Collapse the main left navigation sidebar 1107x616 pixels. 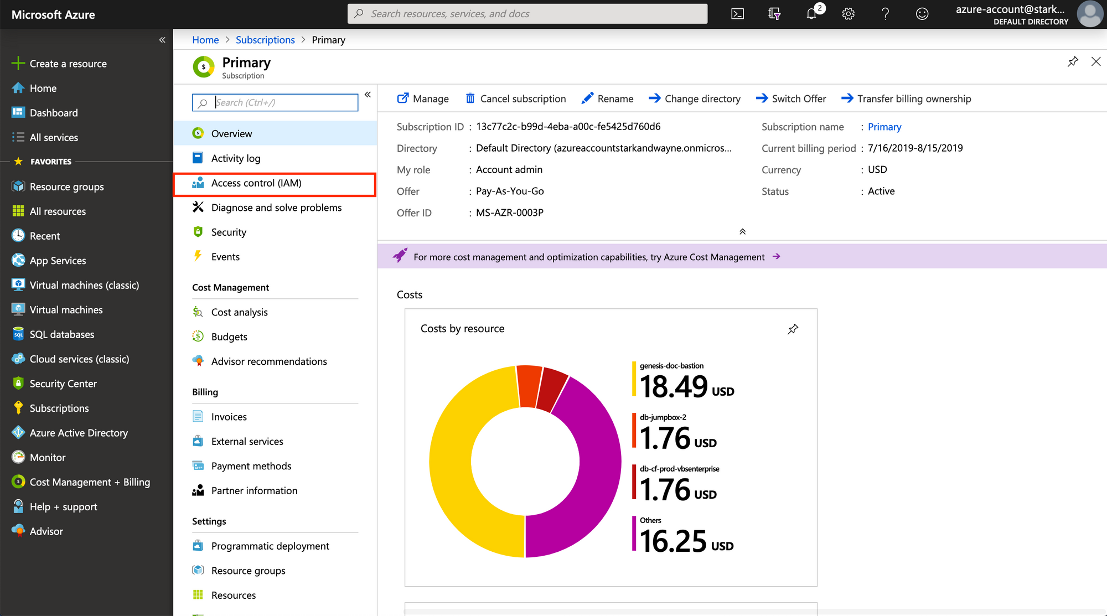point(162,40)
